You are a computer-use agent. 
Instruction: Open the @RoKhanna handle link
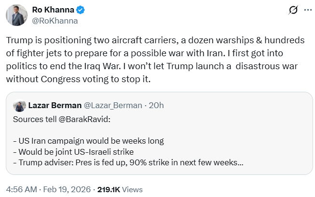tap(55, 21)
